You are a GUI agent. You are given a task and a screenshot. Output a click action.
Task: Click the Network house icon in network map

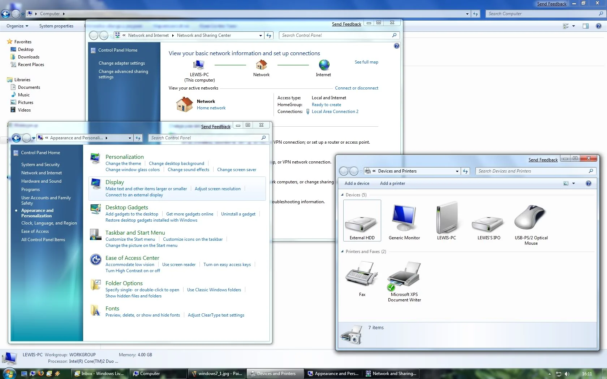[x=261, y=65]
